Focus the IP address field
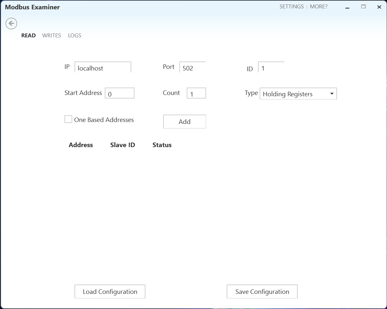This screenshot has height=309, width=387. coord(103,68)
